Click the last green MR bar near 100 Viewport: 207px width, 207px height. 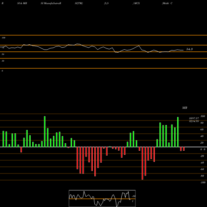click(178, 132)
